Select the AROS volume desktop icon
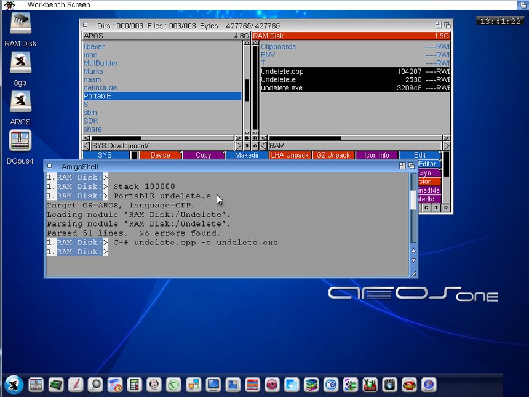The height and width of the screenshot is (397, 529). 20,102
